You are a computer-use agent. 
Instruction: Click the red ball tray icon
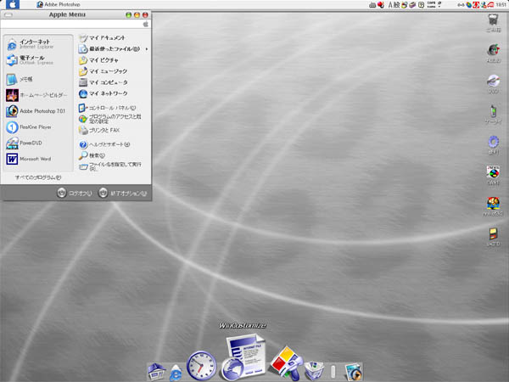click(380, 4)
